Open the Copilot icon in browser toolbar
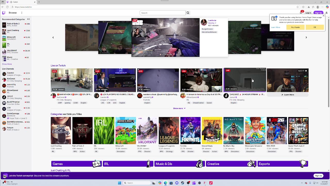This screenshot has width=330, height=186. click(x=327, y=7)
